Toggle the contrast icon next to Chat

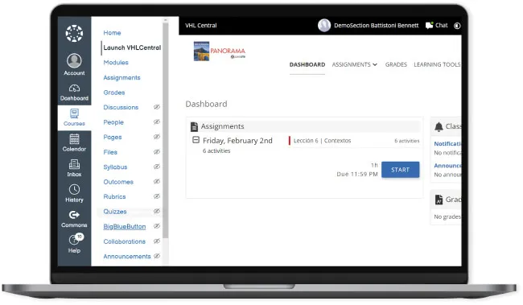[457, 26]
